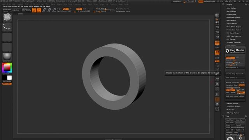The width and height of the screenshot is (249, 140).
Task: Toggle the Zsub button
Action: (x=85, y=9)
